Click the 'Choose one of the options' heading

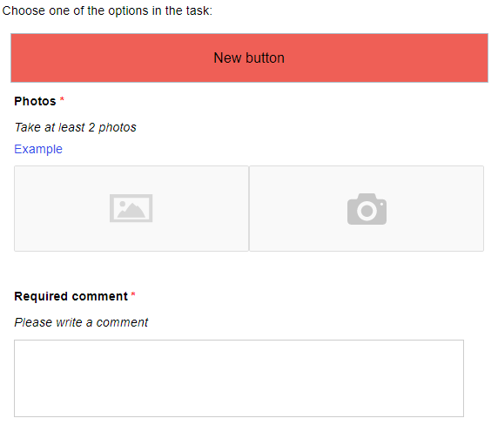pos(107,10)
